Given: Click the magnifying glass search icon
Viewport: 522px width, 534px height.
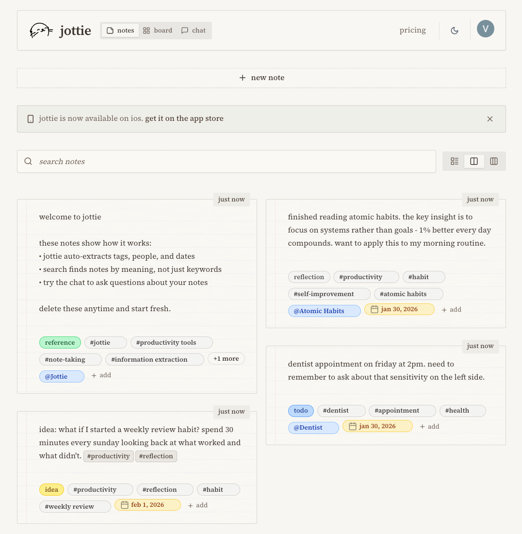Looking at the screenshot, I should click(x=28, y=161).
